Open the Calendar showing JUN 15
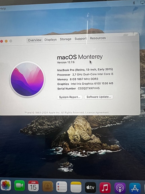 point(33,186)
